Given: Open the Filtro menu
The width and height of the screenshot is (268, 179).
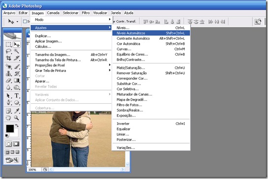Looking at the screenshot, I should tap(86, 13).
